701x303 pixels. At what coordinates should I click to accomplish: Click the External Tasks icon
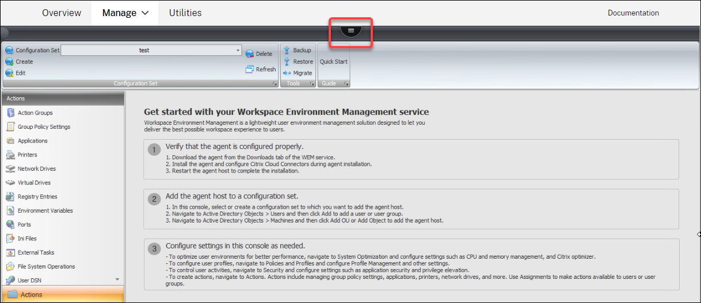[10, 252]
